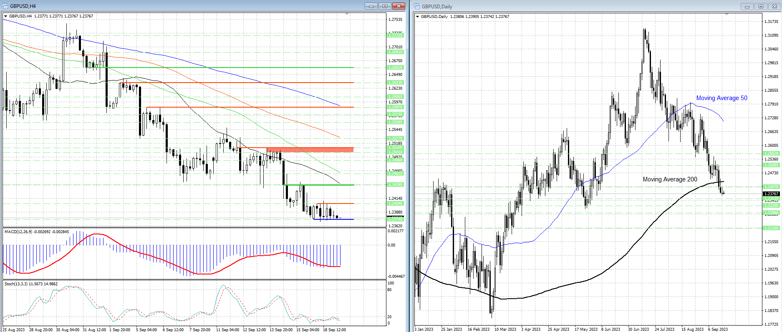Select the 1.26620 green price tag on H4
Viewport: 782px width, 332px height.
[395, 68]
